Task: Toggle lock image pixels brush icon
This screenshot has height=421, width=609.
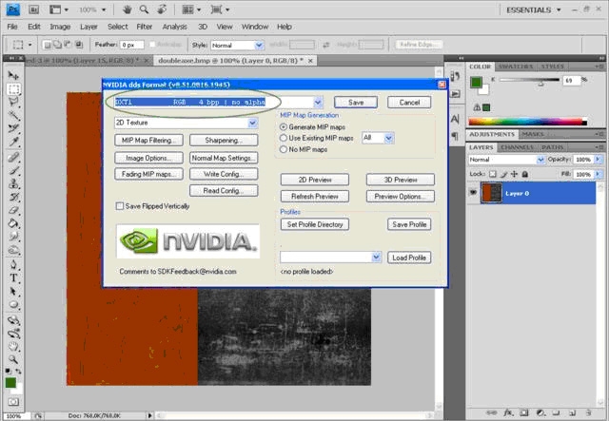Action: (x=503, y=174)
